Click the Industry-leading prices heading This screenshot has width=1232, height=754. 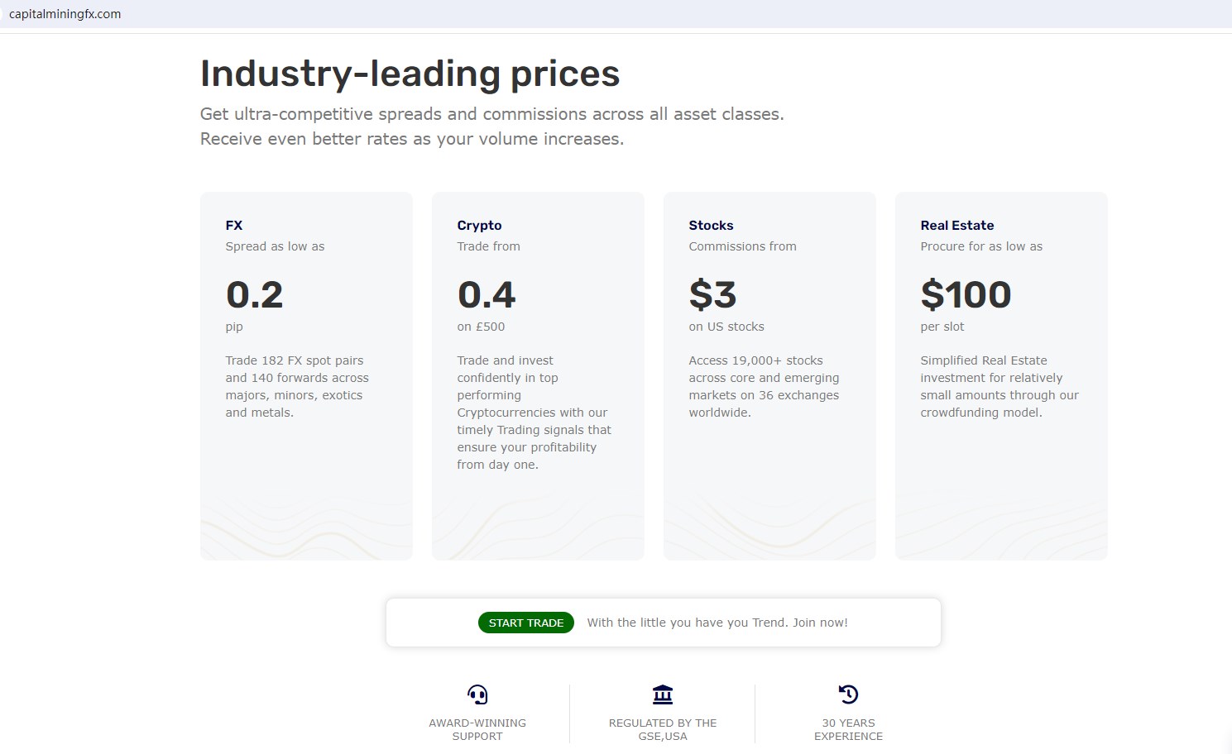[x=409, y=74]
